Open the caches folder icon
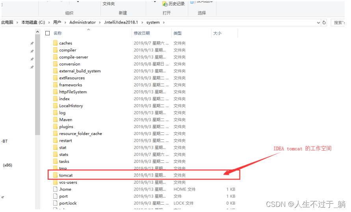Viewport: 351px width, 212px height. [55, 43]
